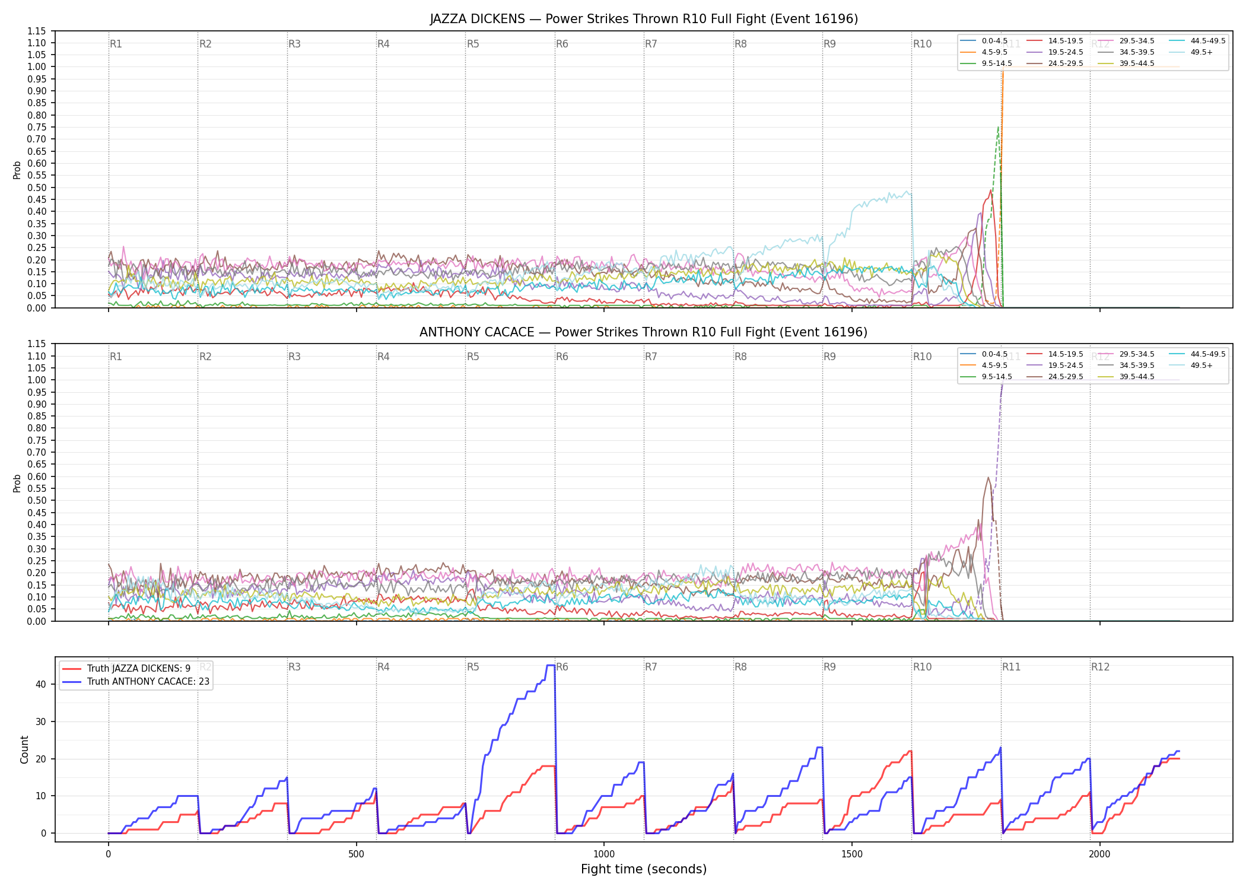Click 0.0-4.5 legend entry in Anthony Cacace chart

point(984,354)
